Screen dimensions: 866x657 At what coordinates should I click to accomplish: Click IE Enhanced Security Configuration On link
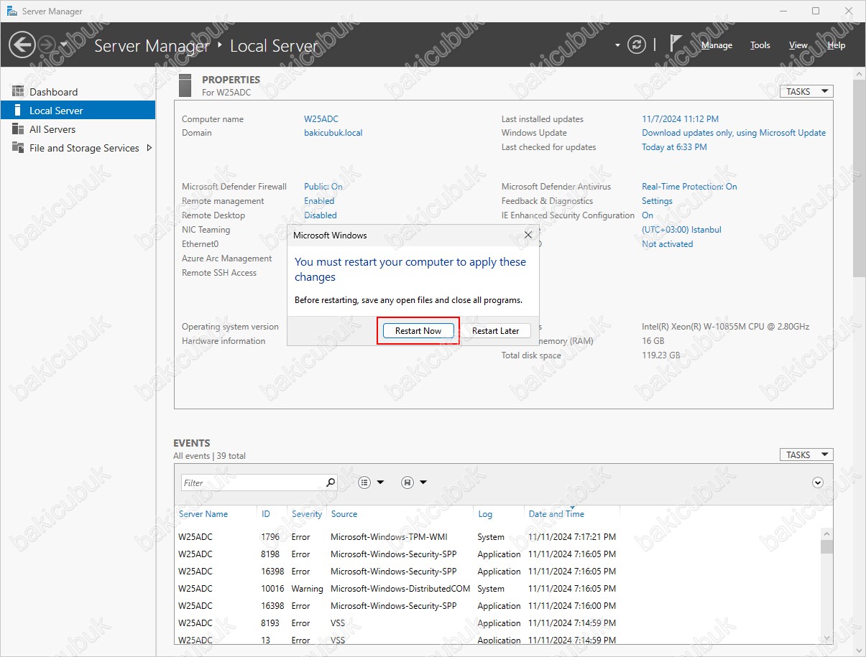click(x=648, y=215)
